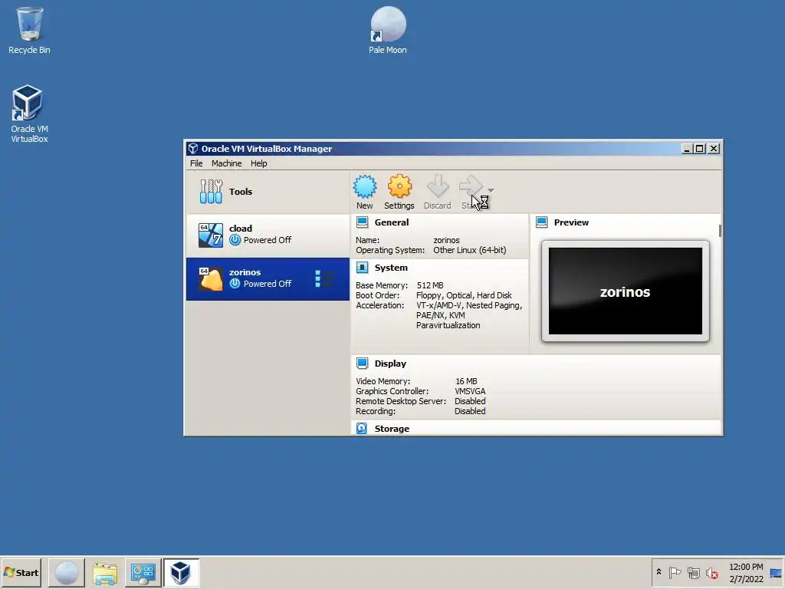Create a new virtual machine with New

coord(364,192)
